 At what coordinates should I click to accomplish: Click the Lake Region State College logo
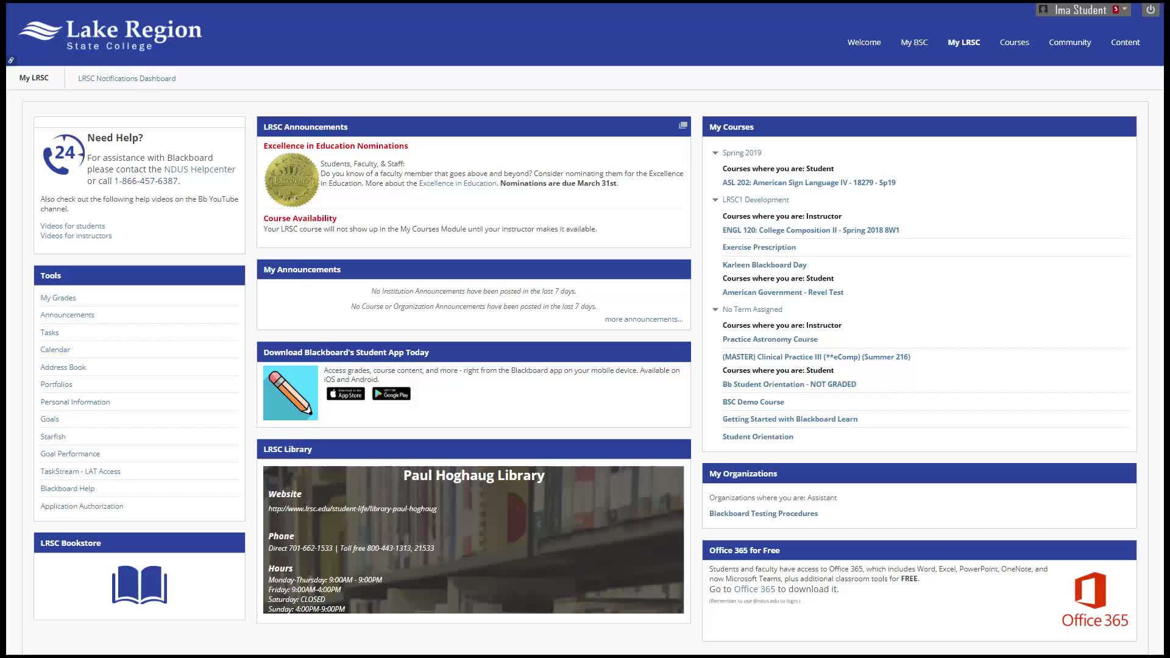(x=110, y=35)
